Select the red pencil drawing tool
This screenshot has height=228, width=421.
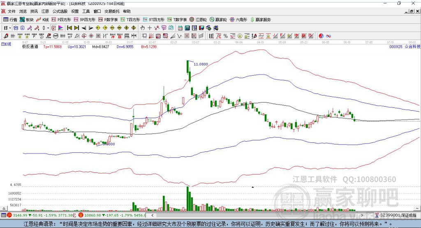[x=6, y=36]
